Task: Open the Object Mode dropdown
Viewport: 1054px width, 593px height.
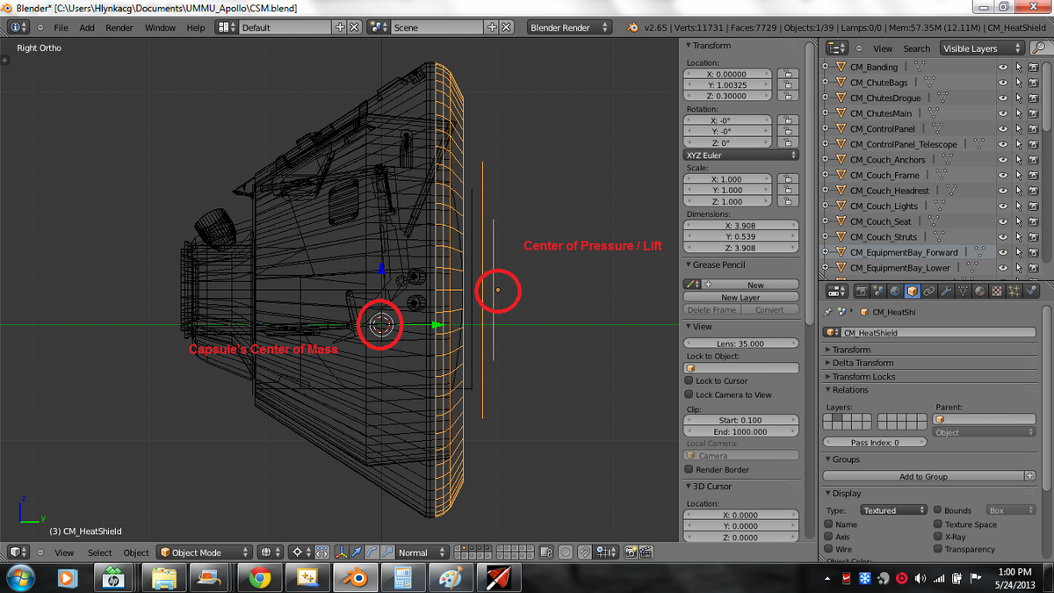Action: pos(205,553)
